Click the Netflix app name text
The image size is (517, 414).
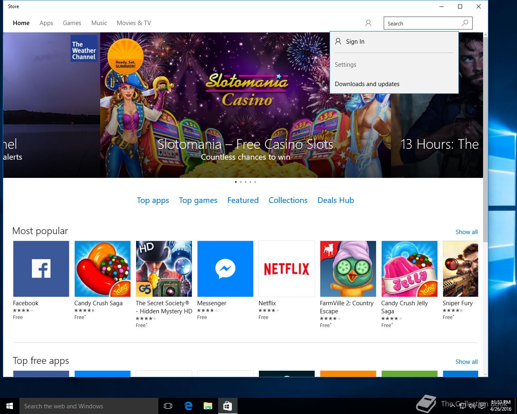click(x=267, y=303)
